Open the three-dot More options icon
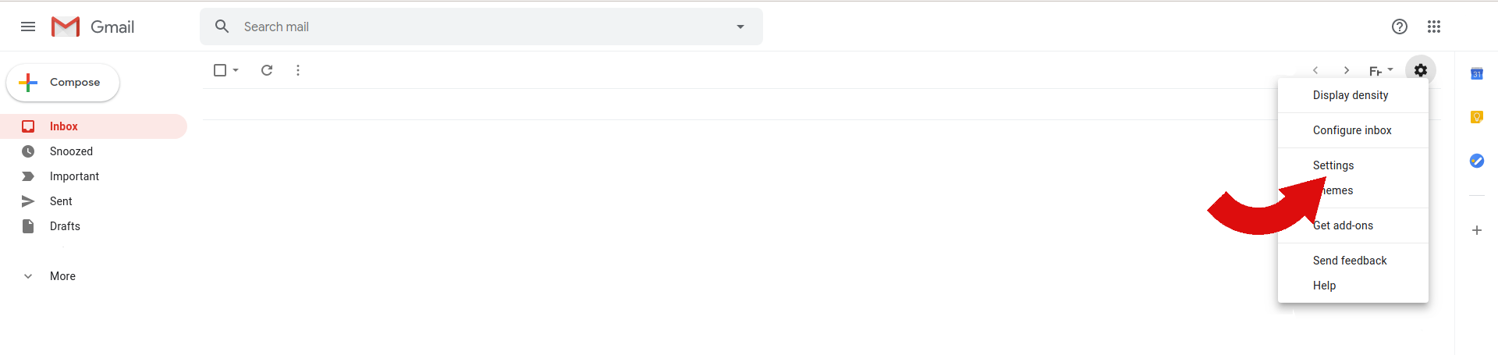 click(298, 70)
